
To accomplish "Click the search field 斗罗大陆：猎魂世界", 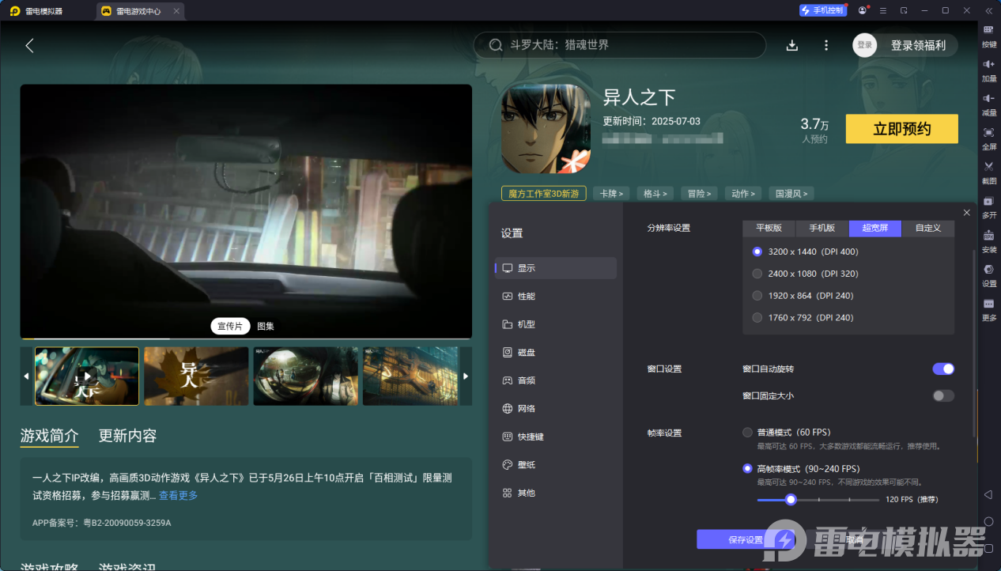I will click(x=620, y=45).
